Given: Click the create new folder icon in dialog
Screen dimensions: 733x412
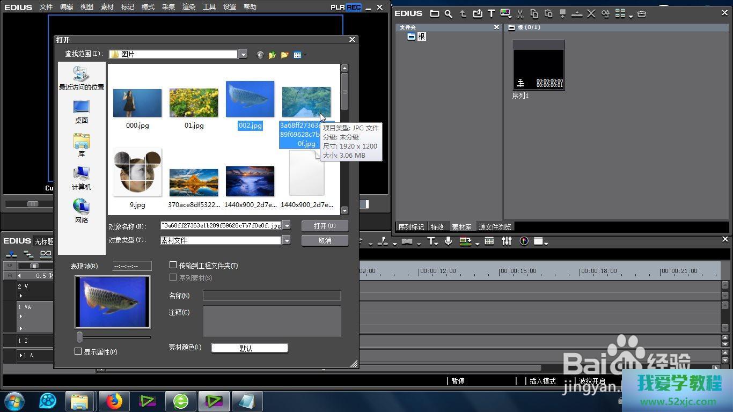Looking at the screenshot, I should click(284, 55).
